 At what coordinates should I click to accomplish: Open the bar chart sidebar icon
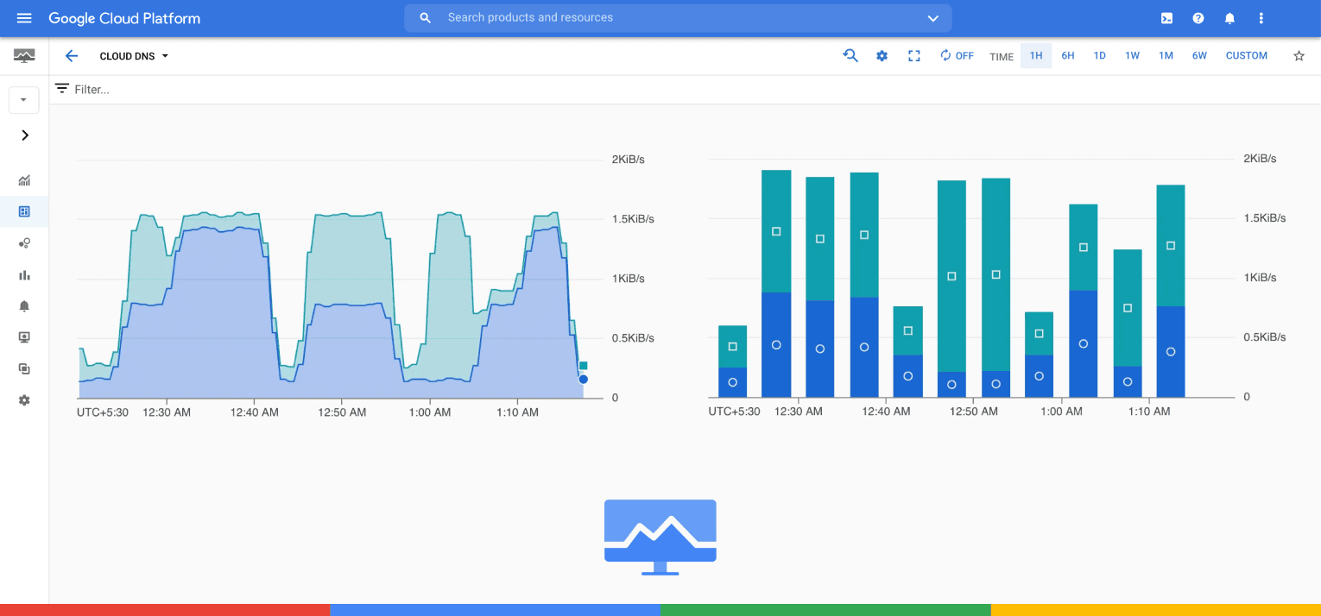click(x=24, y=275)
